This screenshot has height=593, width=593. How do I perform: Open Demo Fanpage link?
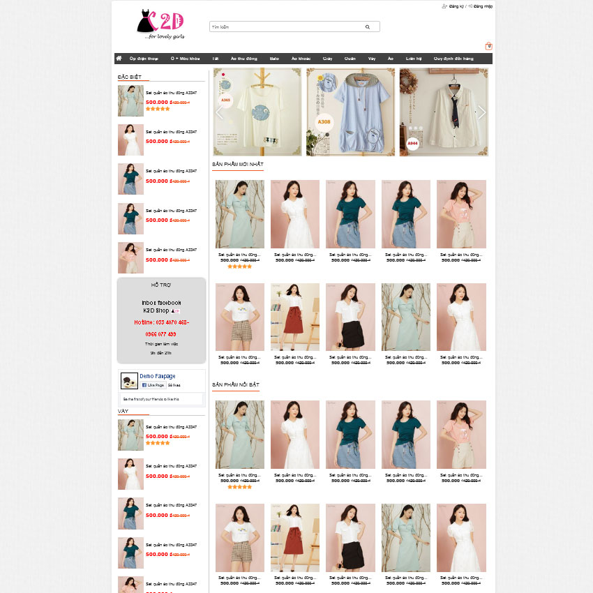(158, 377)
